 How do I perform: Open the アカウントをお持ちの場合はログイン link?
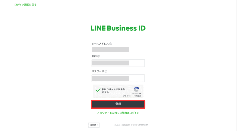coord(118,113)
